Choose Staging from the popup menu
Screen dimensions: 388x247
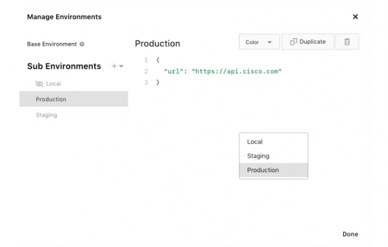(x=273, y=156)
